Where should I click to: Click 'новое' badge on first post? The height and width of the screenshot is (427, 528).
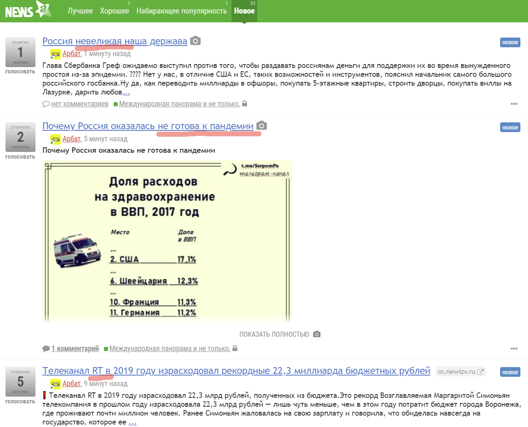510,43
